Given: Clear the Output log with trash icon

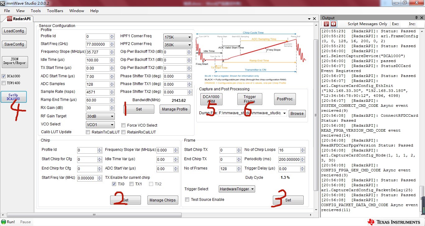Looking at the screenshot, I should [x=326, y=24].
